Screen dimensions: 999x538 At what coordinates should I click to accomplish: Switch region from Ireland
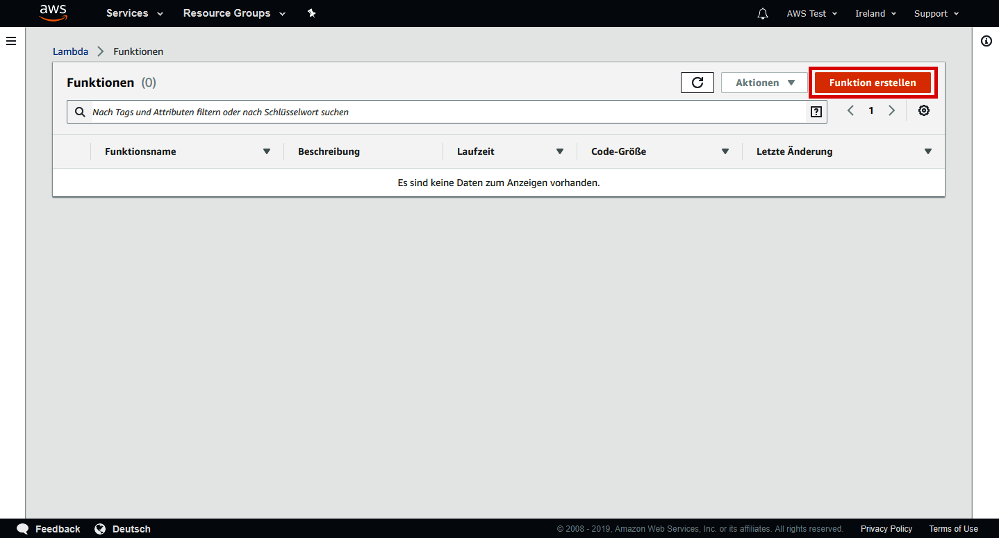coord(875,13)
